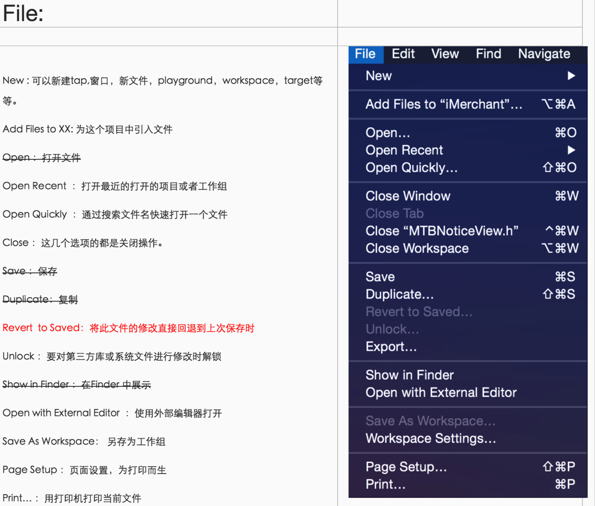Click the red "Revert to Saved" line
The width and height of the screenshot is (595, 506).
(129, 328)
